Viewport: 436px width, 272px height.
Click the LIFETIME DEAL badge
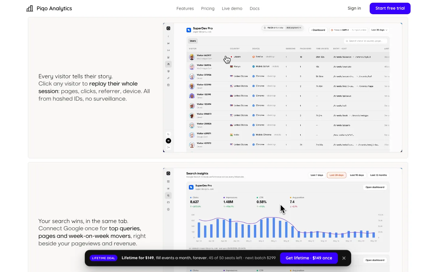[x=104, y=258]
